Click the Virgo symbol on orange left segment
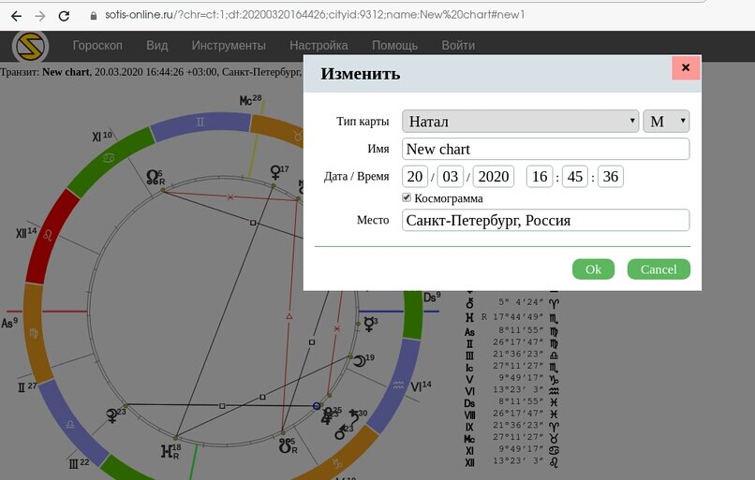The image size is (755, 480). click(x=33, y=333)
